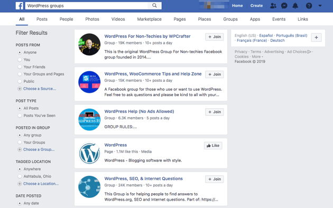Viewport: 333px width, 208px height.
Task: Select Your Groups and Pages radio
Action: pos(20,74)
